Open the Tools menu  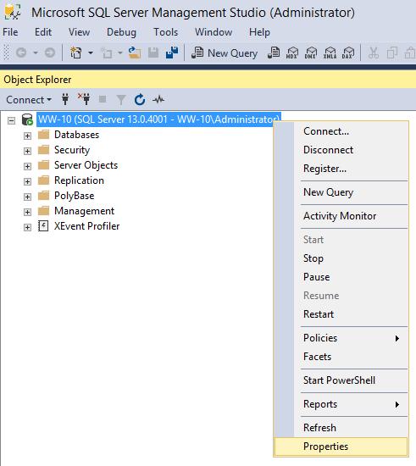(165, 32)
